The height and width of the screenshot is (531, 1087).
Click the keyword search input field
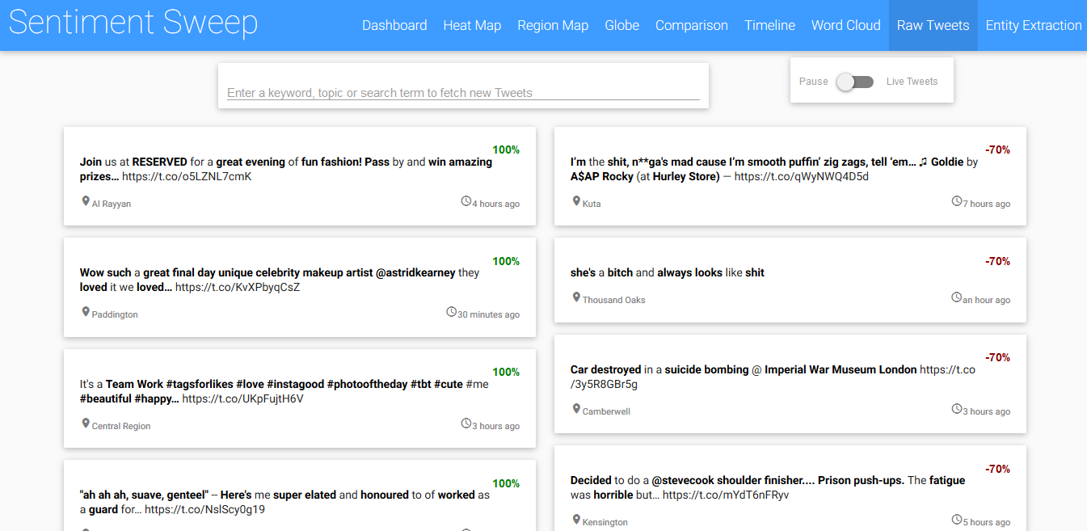tap(463, 93)
